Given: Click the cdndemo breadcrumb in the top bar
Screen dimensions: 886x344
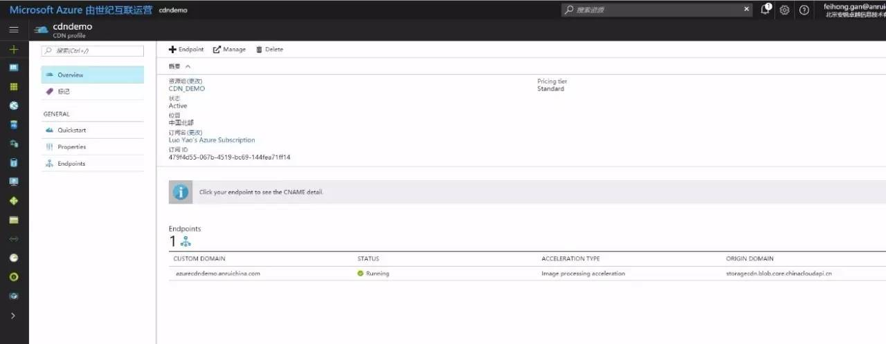Looking at the screenshot, I should point(173,10).
